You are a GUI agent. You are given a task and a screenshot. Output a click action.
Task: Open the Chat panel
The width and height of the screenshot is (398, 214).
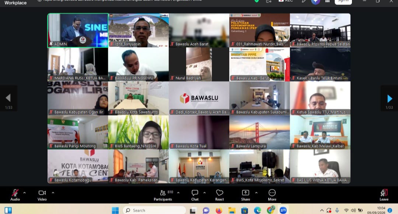click(195, 195)
